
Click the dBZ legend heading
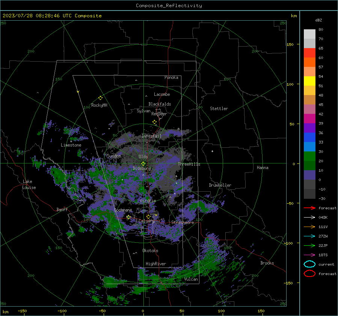(318, 20)
